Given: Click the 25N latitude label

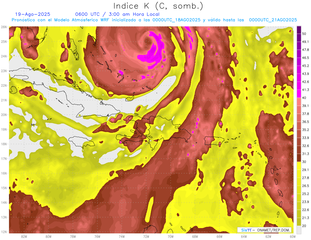Looking at the screenshot, I should pyautogui.click(x=4, y=41).
